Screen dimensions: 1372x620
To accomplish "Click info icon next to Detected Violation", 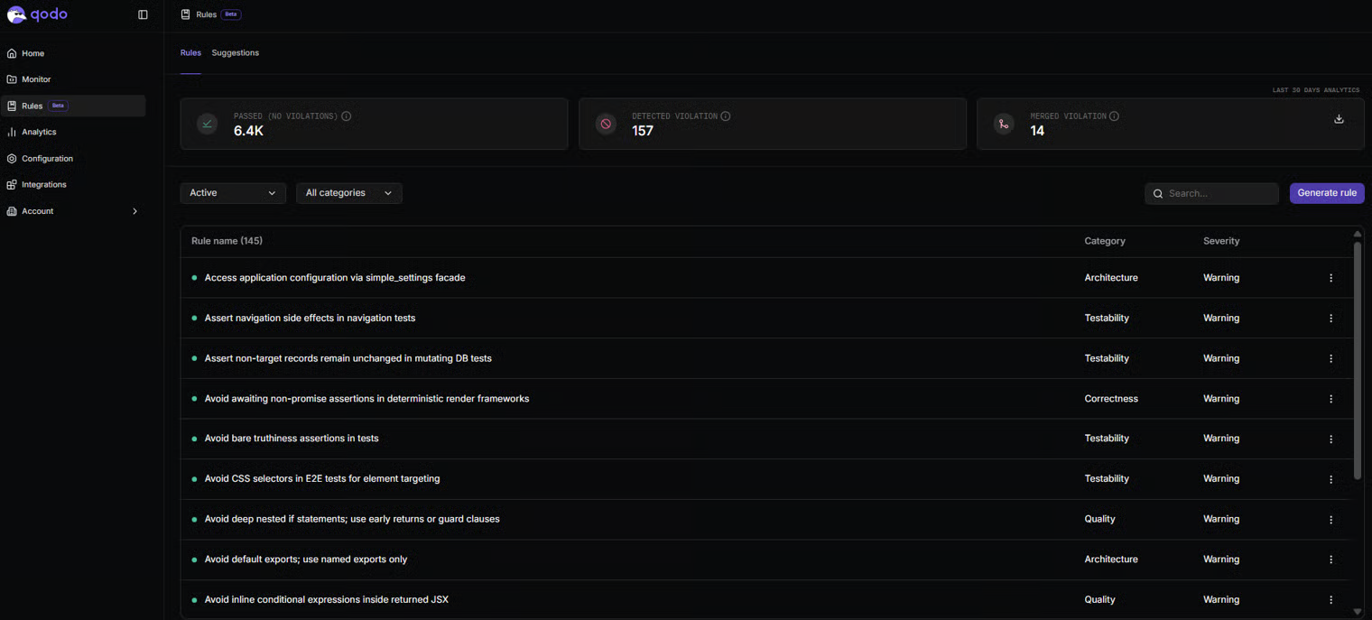I will coord(726,116).
